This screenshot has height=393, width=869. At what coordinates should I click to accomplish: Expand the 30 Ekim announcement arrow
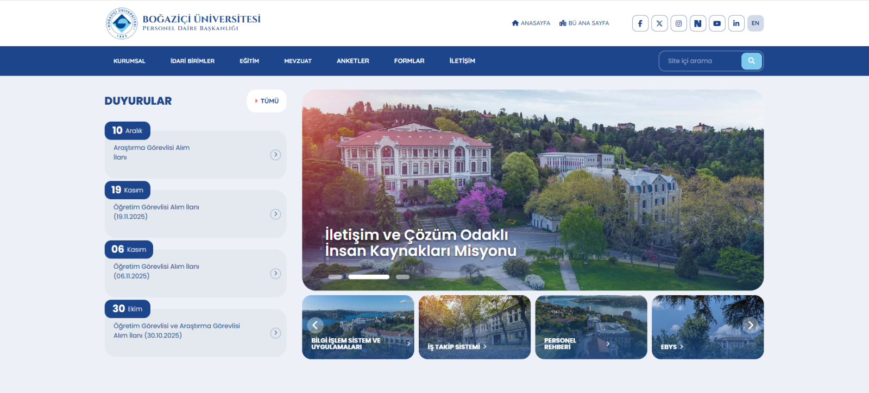pos(275,333)
